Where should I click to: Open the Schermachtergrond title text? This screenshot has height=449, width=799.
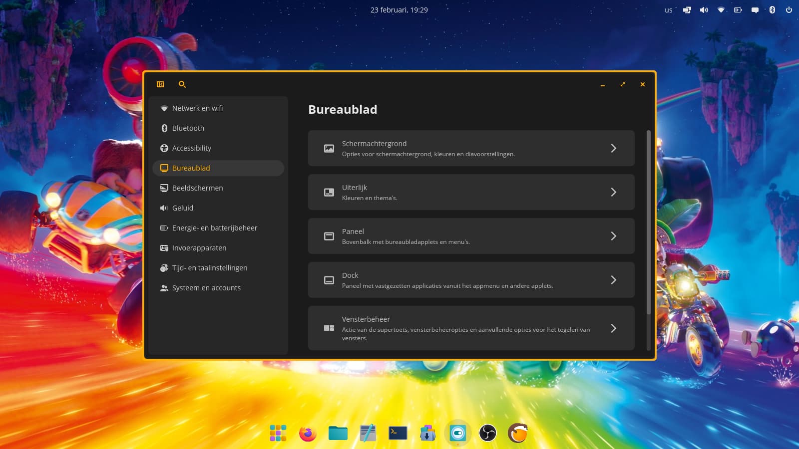tap(374, 144)
